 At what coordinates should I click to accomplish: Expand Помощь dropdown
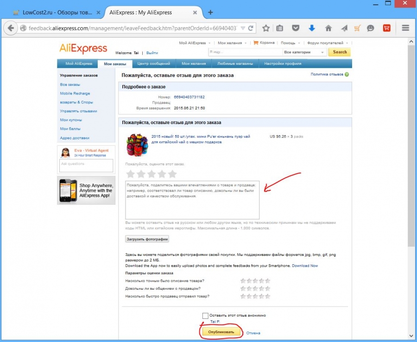(x=299, y=43)
